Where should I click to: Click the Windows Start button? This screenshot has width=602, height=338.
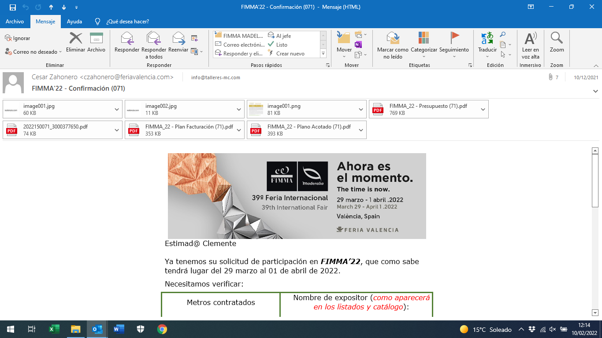coord(10,329)
